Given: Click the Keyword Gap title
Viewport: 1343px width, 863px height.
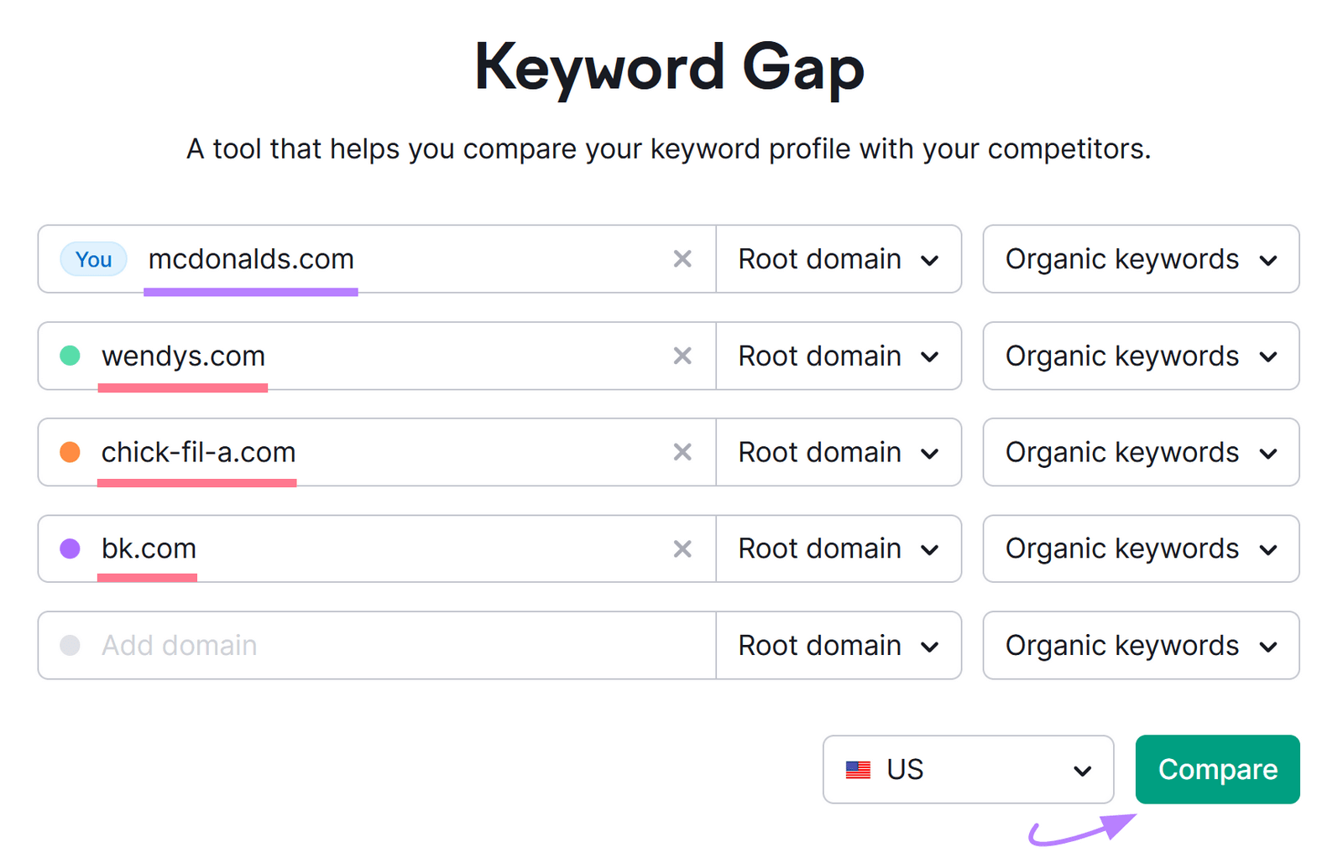Looking at the screenshot, I should tap(669, 67).
